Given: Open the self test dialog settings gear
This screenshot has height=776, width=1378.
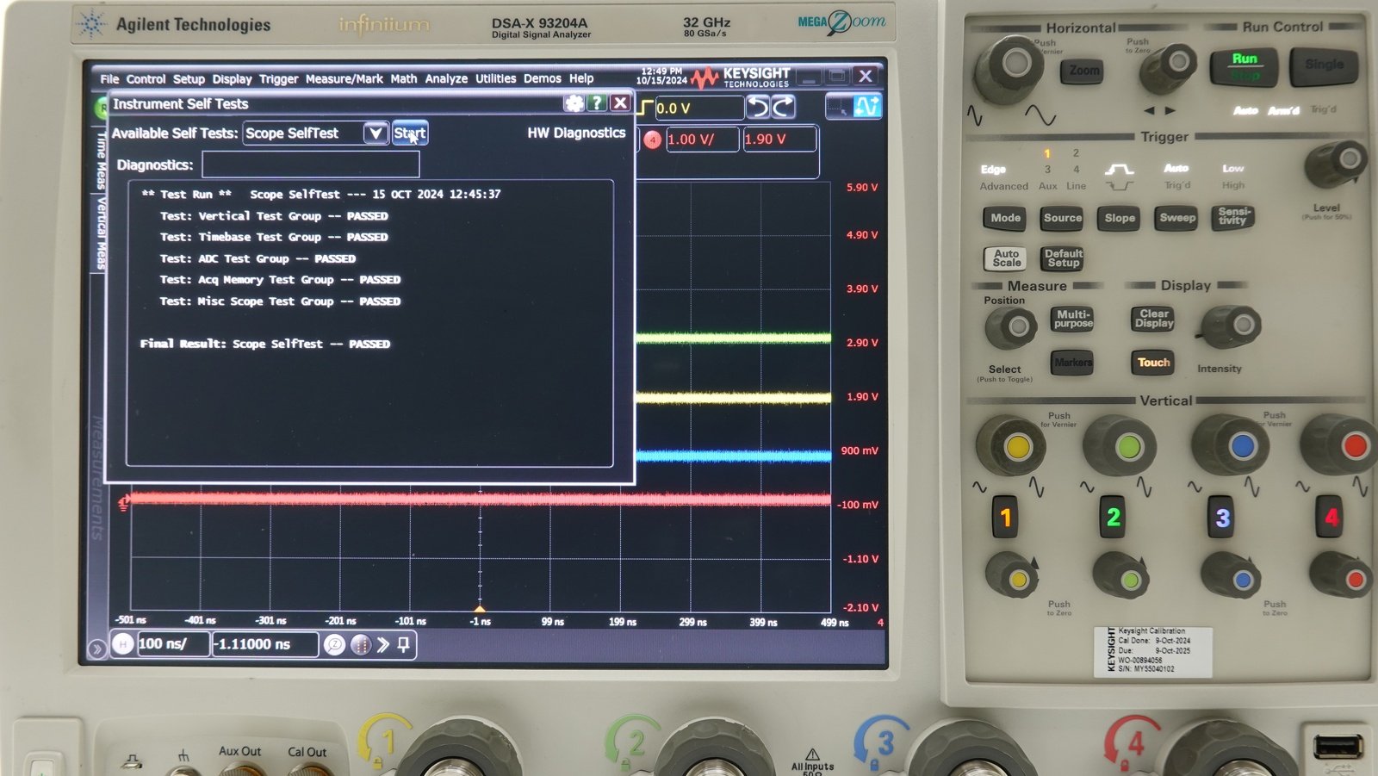Looking at the screenshot, I should coord(574,103).
